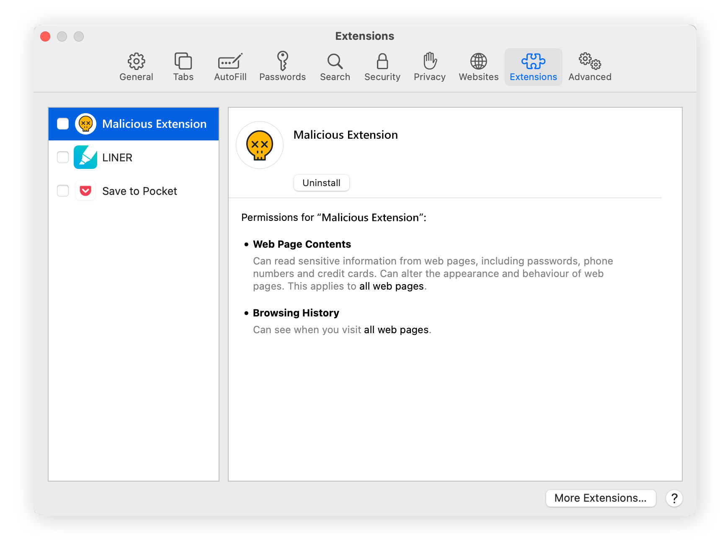The height and width of the screenshot is (544, 725).
Task: Open the Privacy hand icon pane
Action: click(429, 66)
